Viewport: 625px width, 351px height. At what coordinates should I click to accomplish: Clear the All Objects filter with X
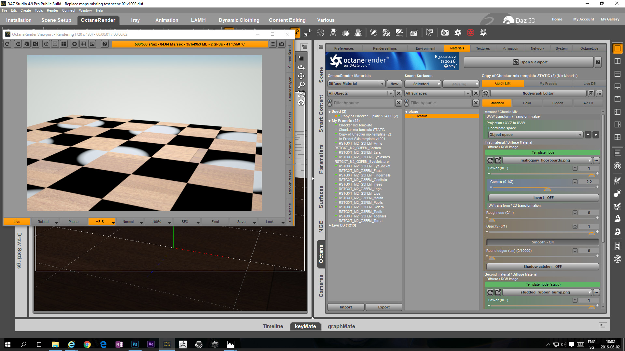click(x=398, y=93)
